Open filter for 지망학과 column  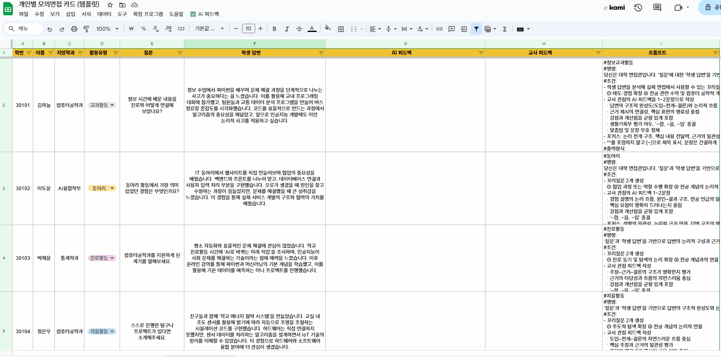coord(80,53)
